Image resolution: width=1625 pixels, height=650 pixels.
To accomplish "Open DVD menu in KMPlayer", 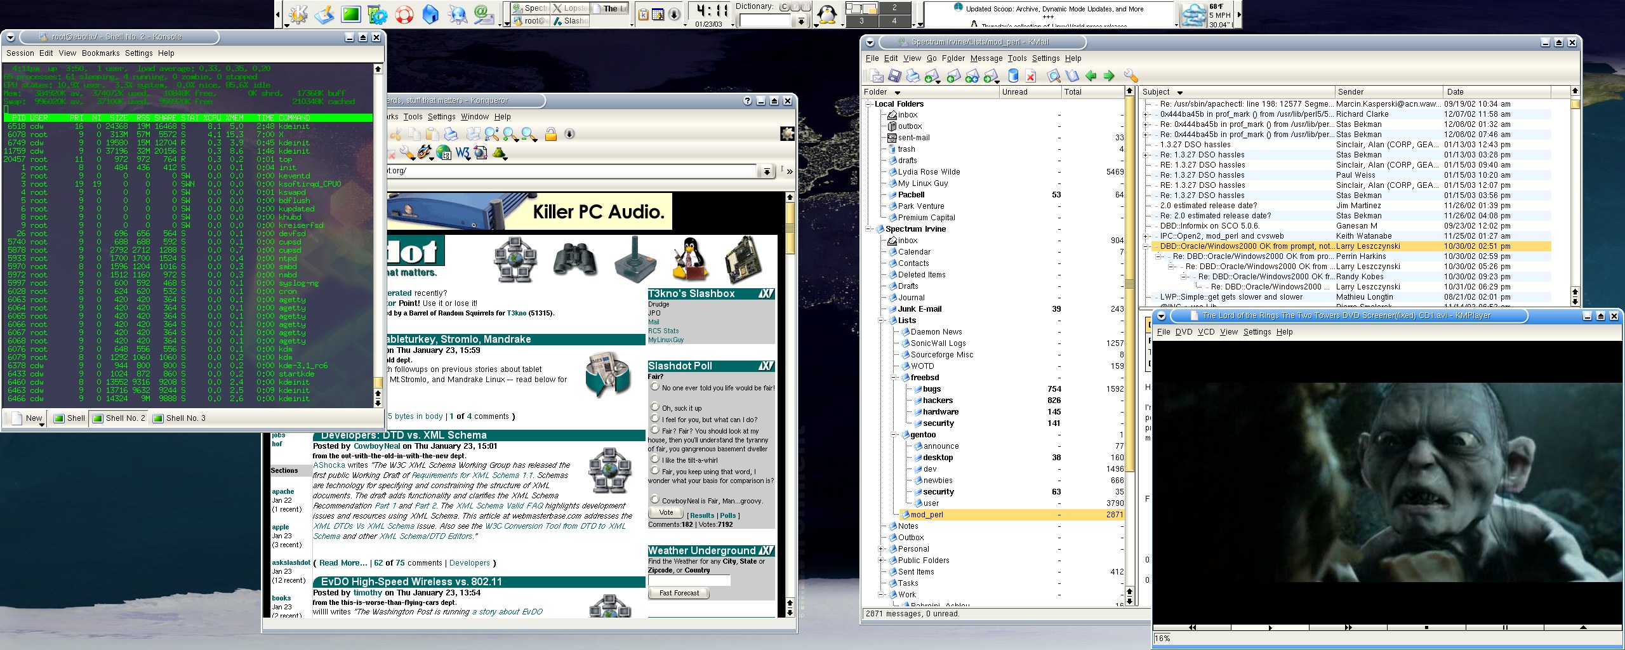I will click(1184, 332).
